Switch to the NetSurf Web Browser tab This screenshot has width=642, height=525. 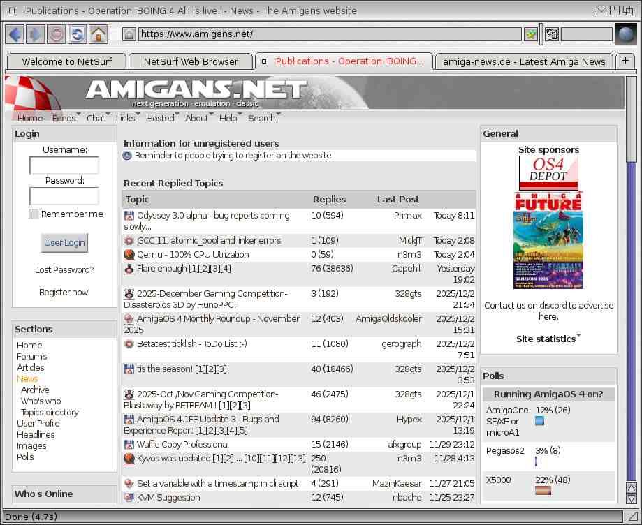191,61
